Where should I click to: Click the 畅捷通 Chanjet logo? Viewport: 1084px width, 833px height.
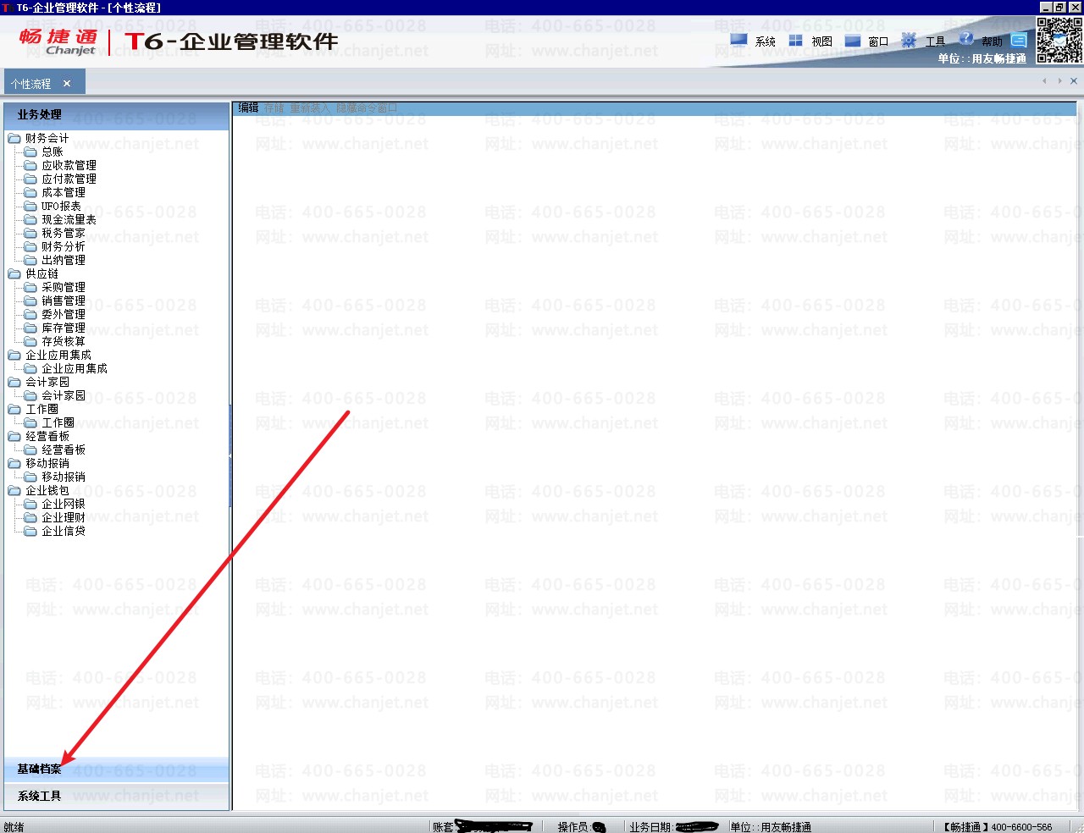[58, 41]
